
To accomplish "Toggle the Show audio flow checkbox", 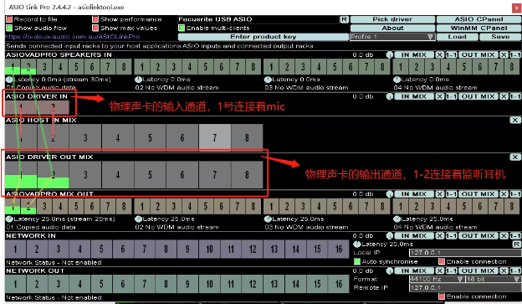I will coord(9,28).
